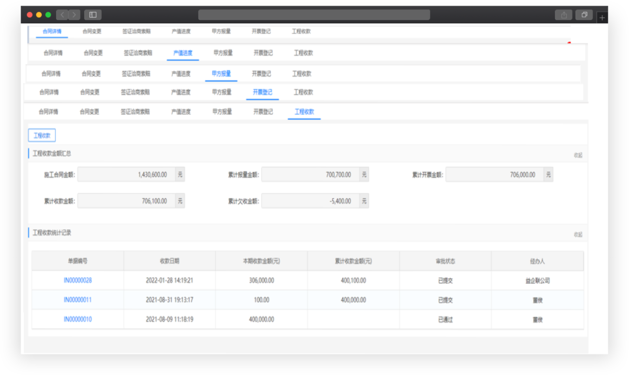629x375 pixels.
Task: Click the 累计收款金额 amount field
Action: [126, 201]
